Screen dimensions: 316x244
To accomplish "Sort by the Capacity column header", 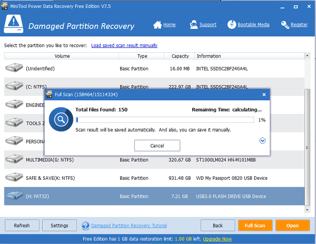I will pyautogui.click(x=180, y=56).
